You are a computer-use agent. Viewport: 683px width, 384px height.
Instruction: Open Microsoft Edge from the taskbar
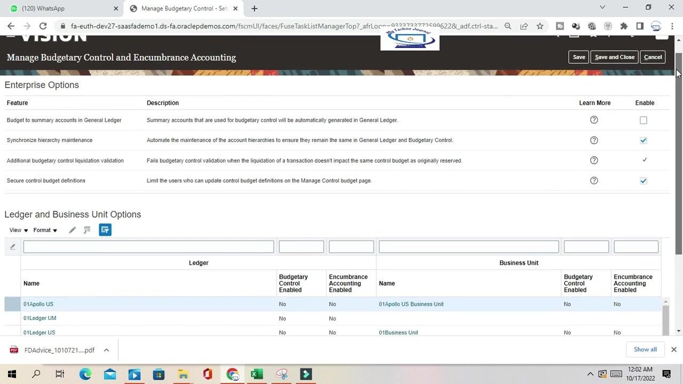85,374
